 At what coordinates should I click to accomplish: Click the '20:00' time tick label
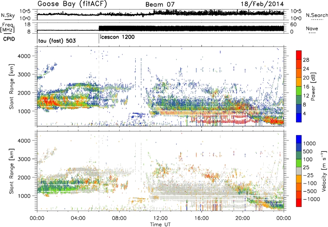[242, 218]
